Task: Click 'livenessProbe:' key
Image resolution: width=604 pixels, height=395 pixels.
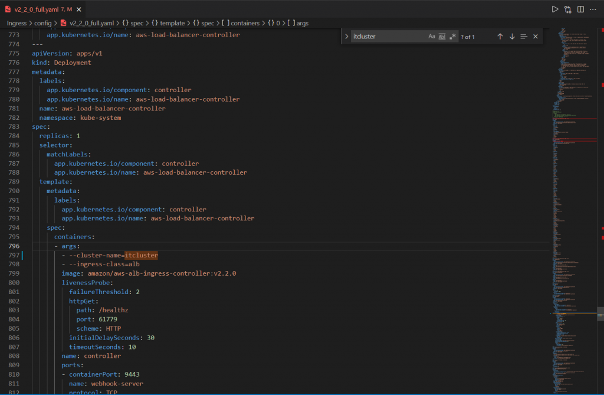Action: 87,283
